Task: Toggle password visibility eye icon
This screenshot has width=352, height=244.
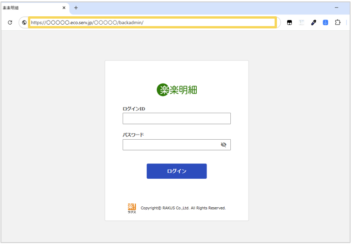Action: coord(223,145)
